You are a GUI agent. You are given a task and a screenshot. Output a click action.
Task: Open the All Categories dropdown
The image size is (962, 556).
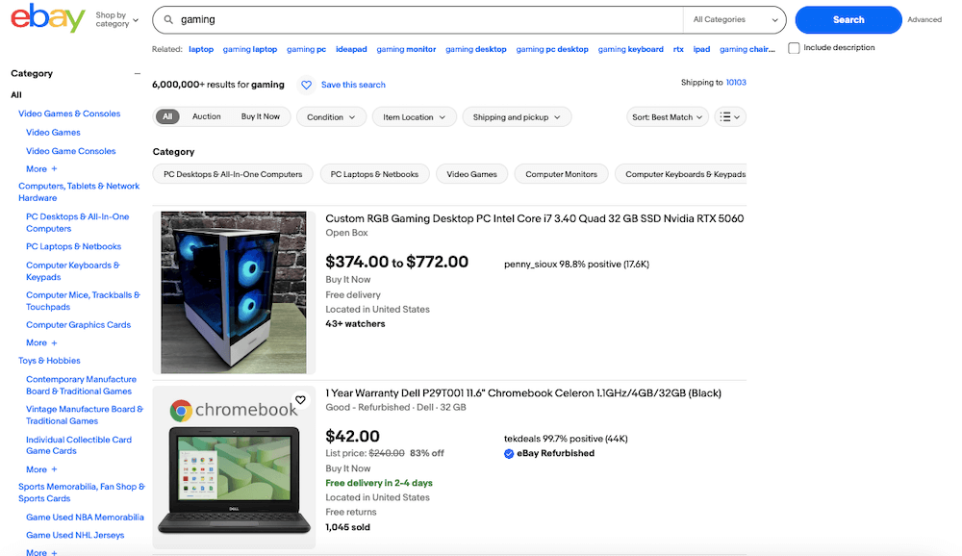click(x=734, y=19)
